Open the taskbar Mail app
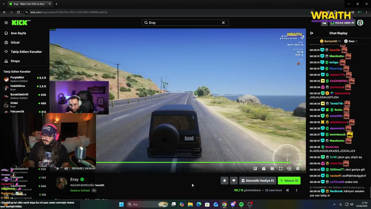 (x=216, y=204)
